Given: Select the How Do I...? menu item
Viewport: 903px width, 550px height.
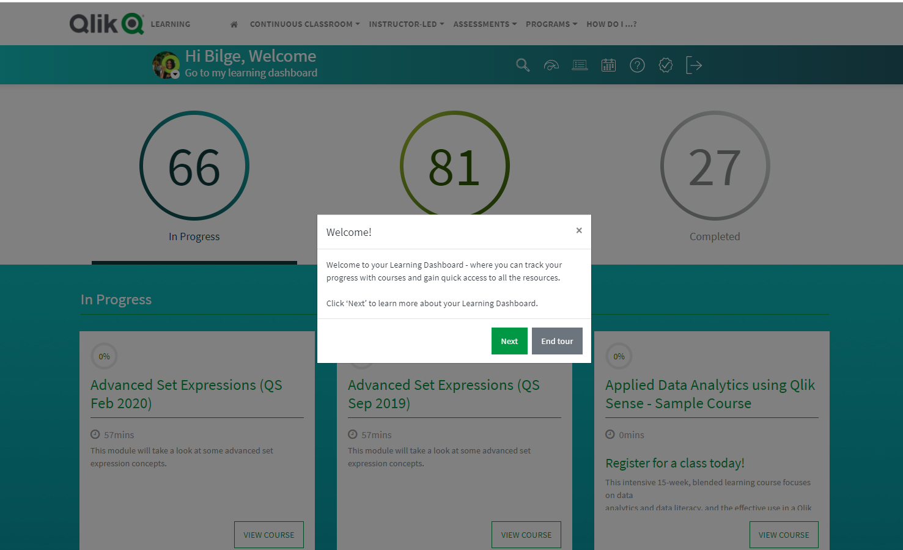Looking at the screenshot, I should coord(611,24).
